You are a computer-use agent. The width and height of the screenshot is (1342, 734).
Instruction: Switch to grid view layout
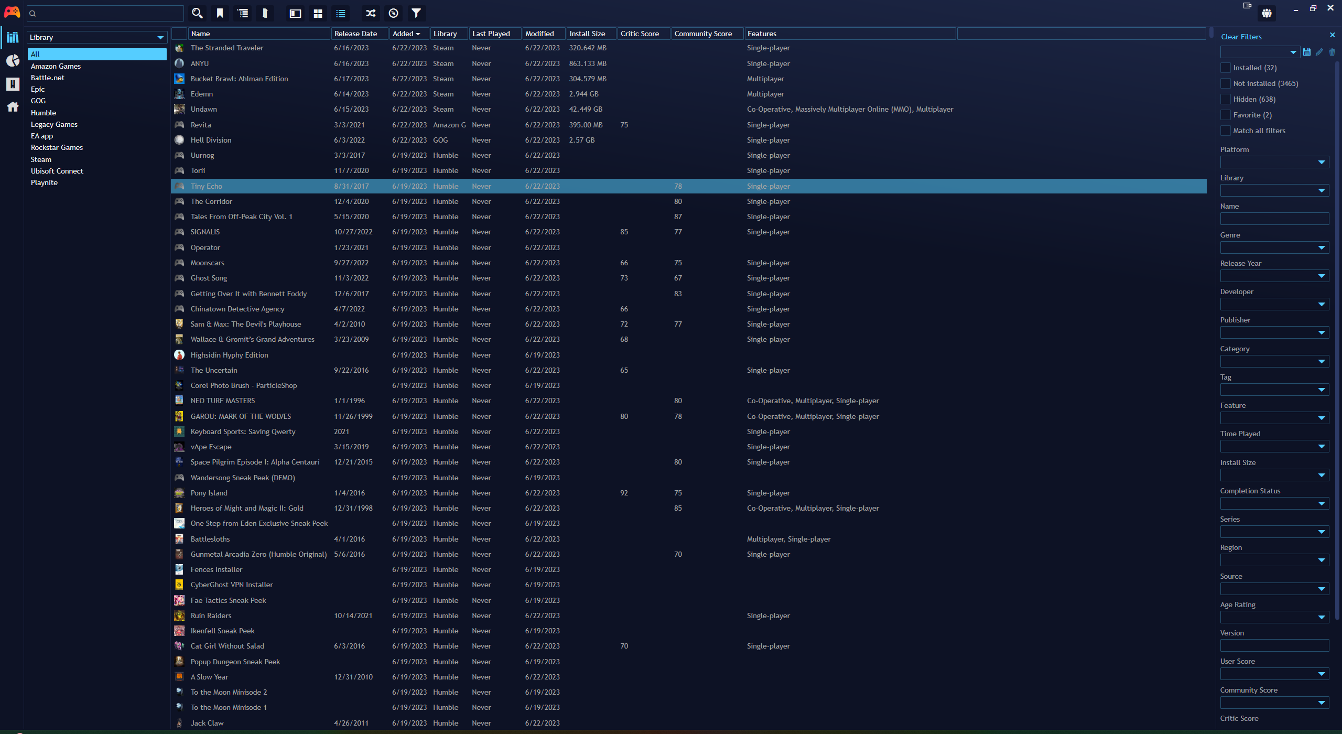tap(318, 13)
